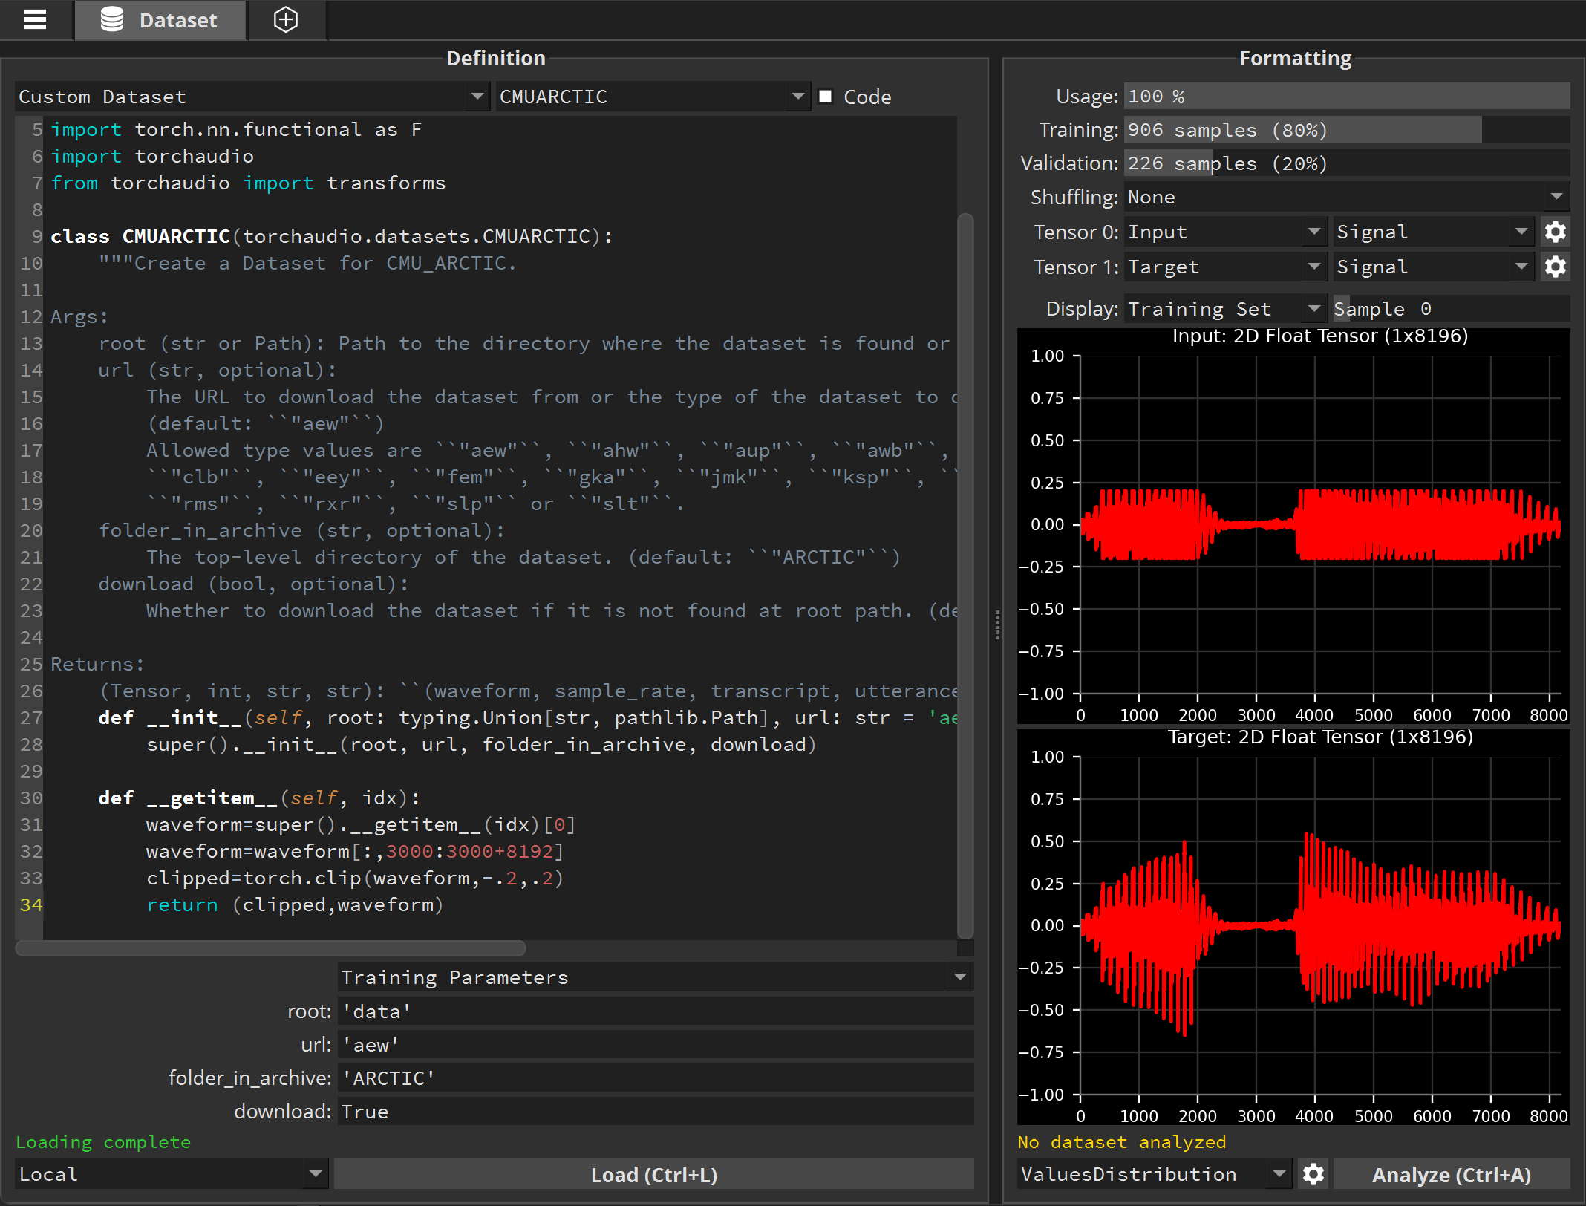Adjust the Usage 100 % slider
Image resolution: width=1586 pixels, height=1206 pixels.
click(x=1346, y=97)
